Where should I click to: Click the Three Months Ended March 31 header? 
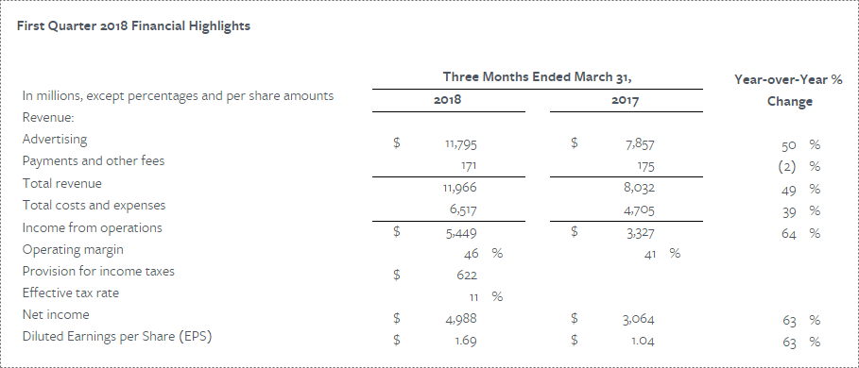(x=538, y=77)
